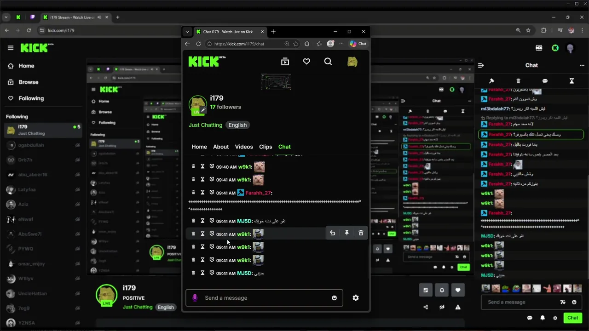Click the purple microphone icon in popup message box
This screenshot has height=331, width=589.
click(195, 298)
